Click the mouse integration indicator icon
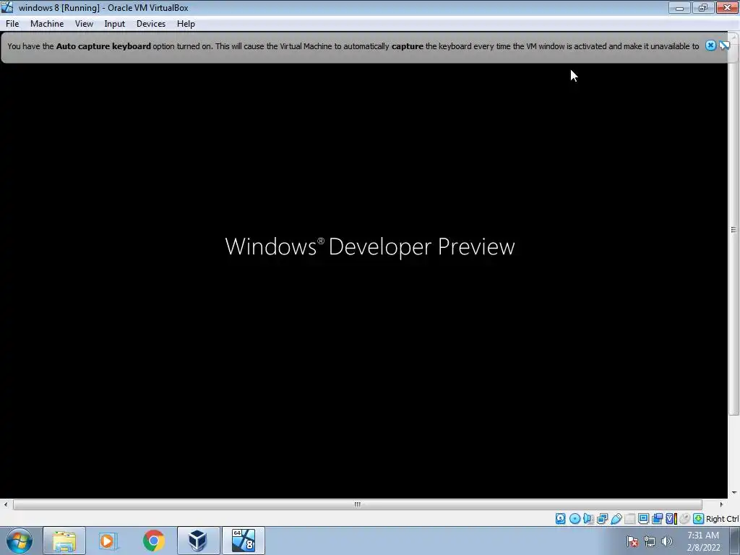 pos(685,519)
